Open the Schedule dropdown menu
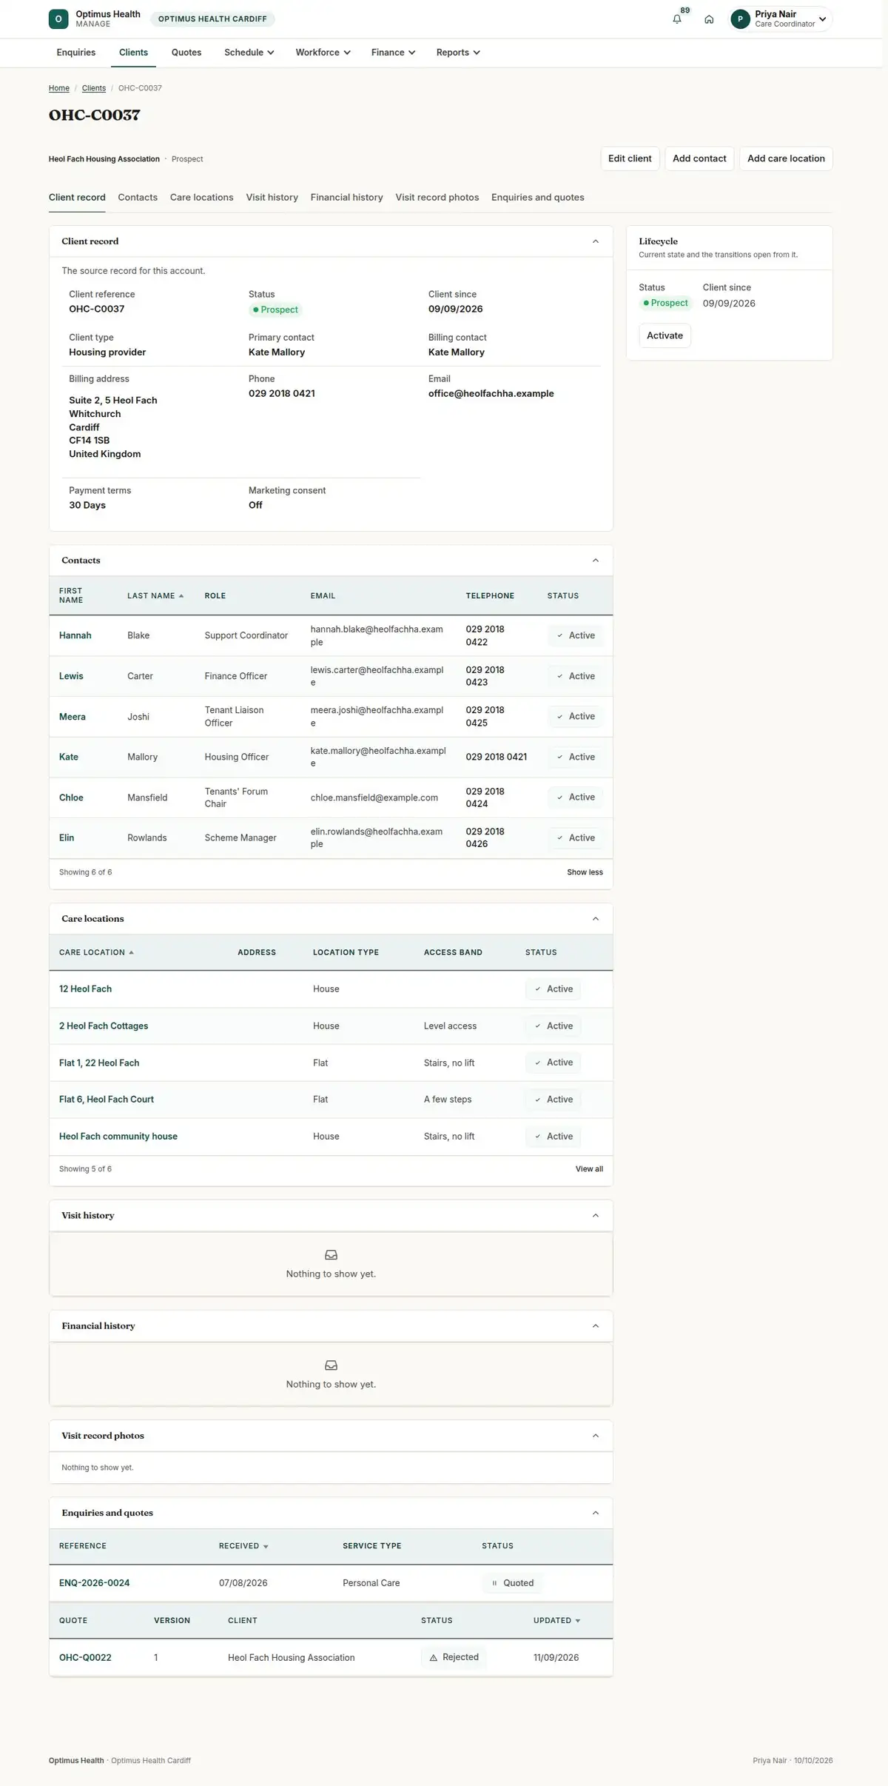This screenshot has height=1786, width=888. coord(249,53)
